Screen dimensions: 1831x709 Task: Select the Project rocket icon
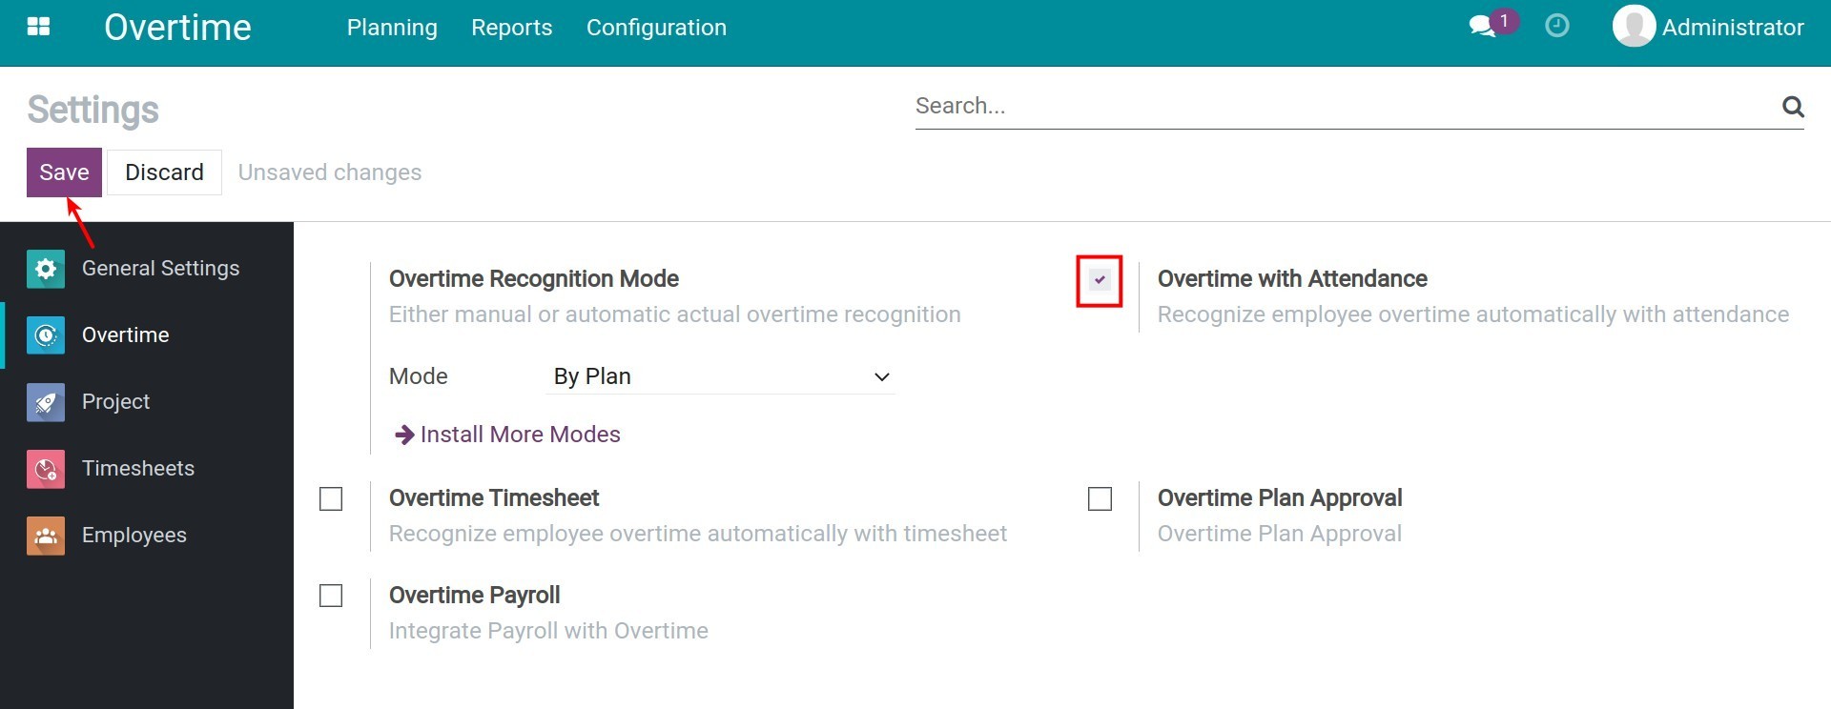click(x=46, y=402)
